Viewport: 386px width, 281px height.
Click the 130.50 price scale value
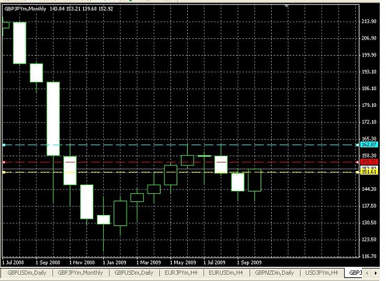point(369,222)
